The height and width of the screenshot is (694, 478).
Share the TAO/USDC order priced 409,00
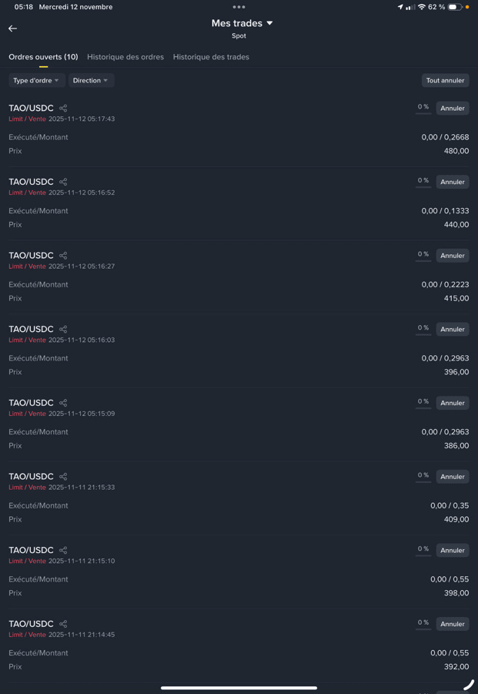63,477
